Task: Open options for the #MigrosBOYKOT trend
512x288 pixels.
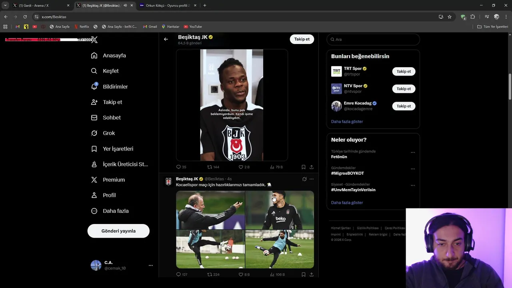Action: click(413, 169)
